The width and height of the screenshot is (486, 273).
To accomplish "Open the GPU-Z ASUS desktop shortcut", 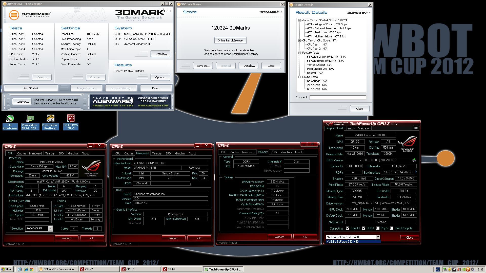I will (x=30, y=122).
